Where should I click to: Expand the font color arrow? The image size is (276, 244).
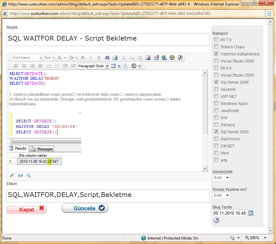coord(64,58)
